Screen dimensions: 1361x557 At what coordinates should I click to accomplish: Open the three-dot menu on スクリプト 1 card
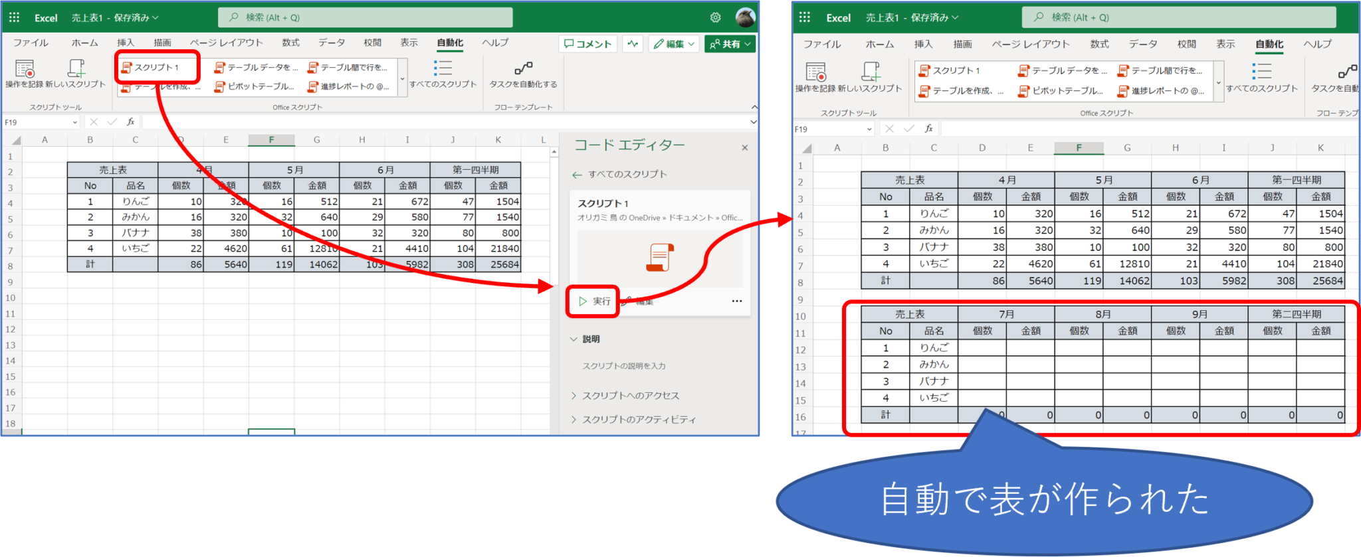(x=736, y=301)
